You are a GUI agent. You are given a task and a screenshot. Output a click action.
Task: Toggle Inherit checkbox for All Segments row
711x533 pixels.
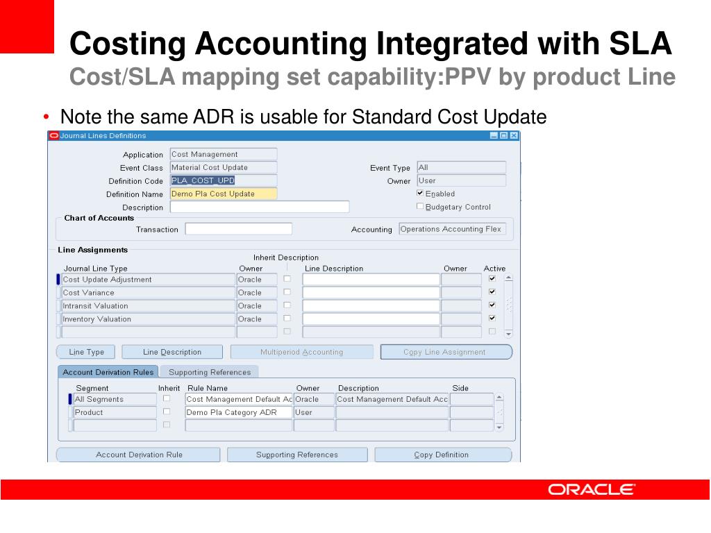pyautogui.click(x=167, y=398)
